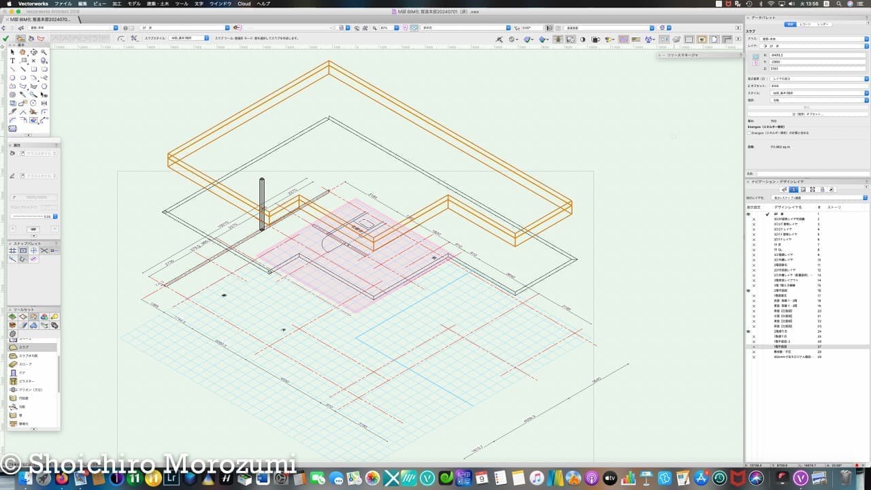Open the Slab Style dropdown in mode bar

[189, 38]
